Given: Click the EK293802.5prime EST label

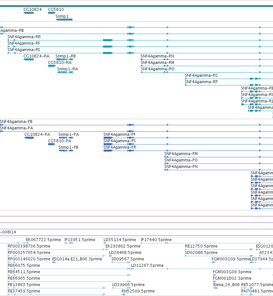Looking at the screenshot, I should tap(123, 246).
